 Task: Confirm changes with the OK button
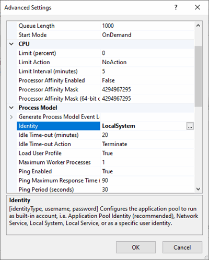pyautogui.click(x=136, y=247)
